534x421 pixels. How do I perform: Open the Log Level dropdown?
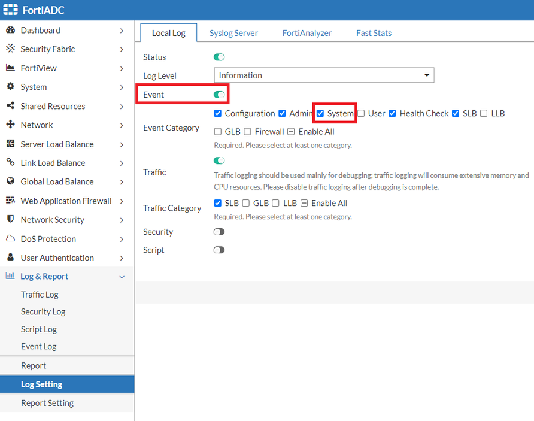(324, 75)
